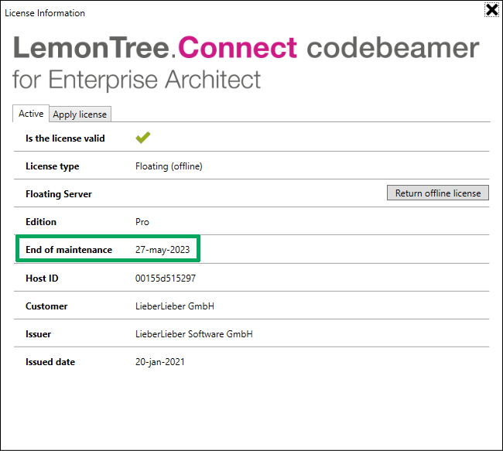Click the End of maintenance label
503x451 pixels.
point(69,250)
